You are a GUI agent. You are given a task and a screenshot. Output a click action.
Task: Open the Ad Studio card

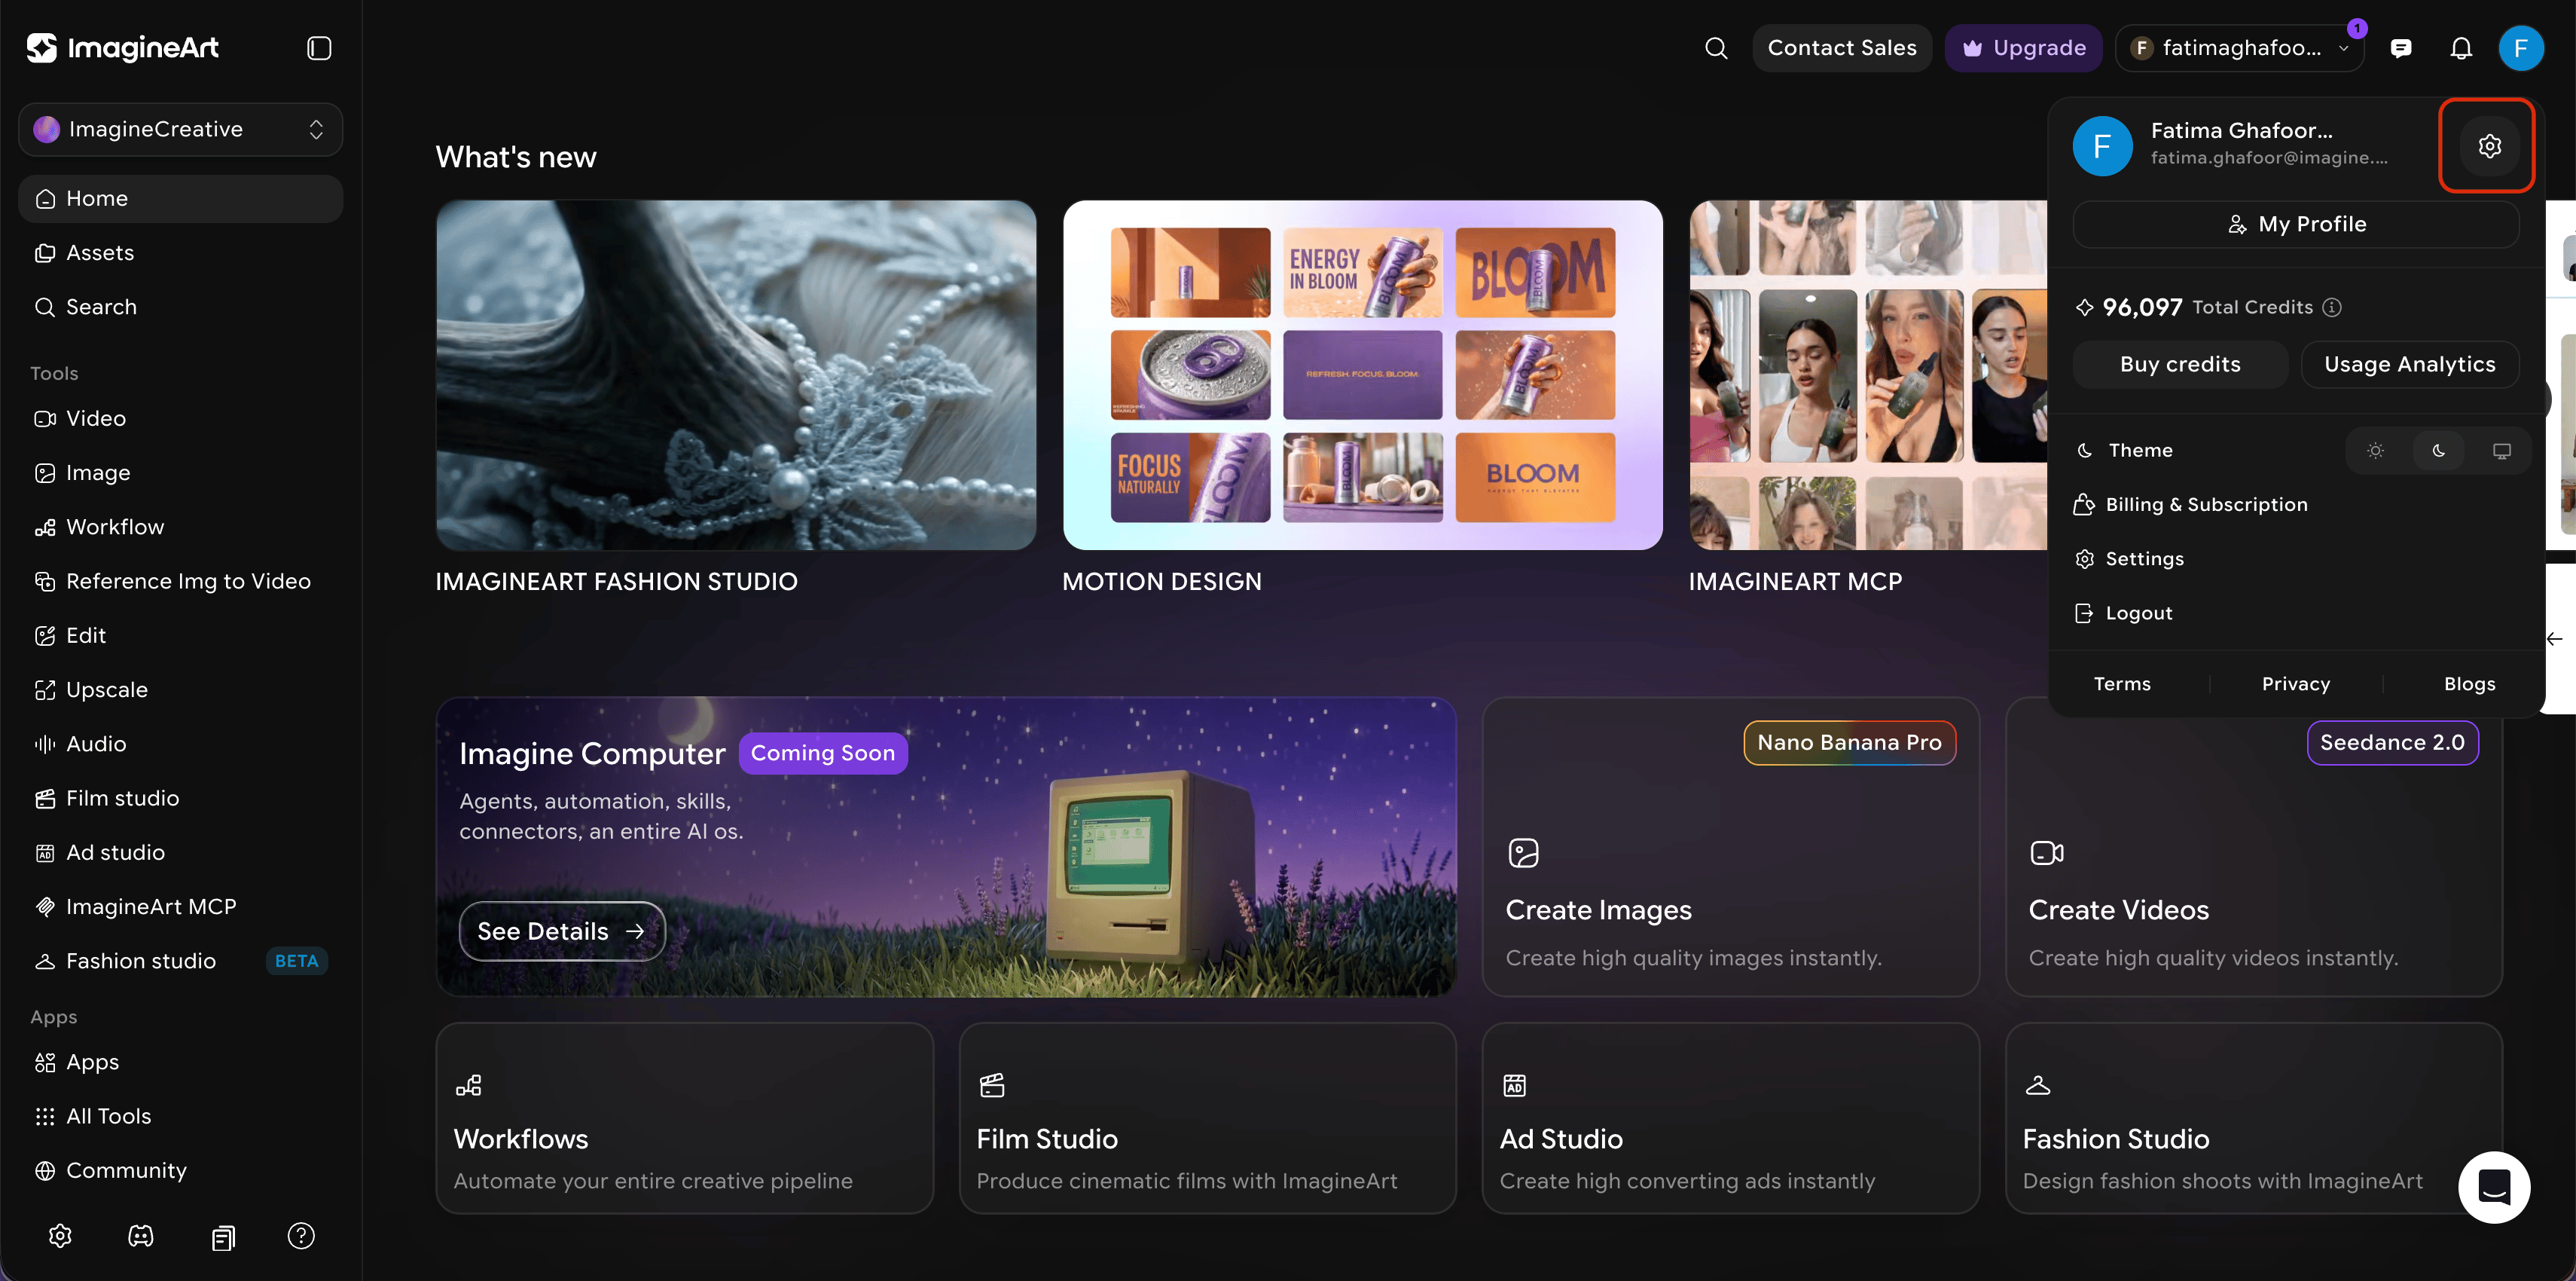click(1731, 1118)
